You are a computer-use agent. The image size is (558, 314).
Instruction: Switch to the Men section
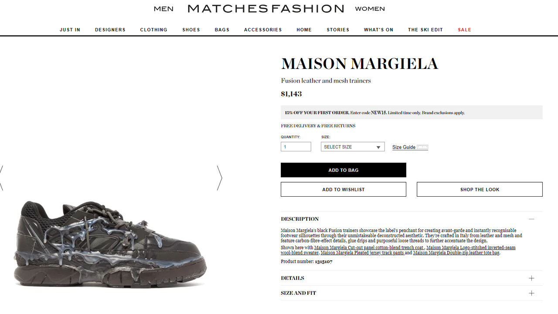pyautogui.click(x=163, y=9)
